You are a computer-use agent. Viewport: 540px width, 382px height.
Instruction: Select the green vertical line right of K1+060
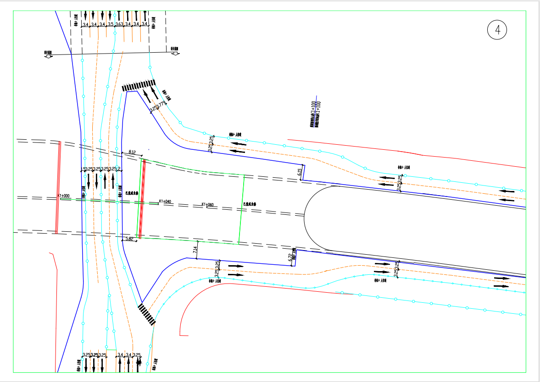click(241, 209)
